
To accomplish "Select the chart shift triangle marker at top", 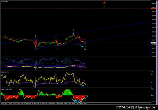I will [x=76, y=1].
